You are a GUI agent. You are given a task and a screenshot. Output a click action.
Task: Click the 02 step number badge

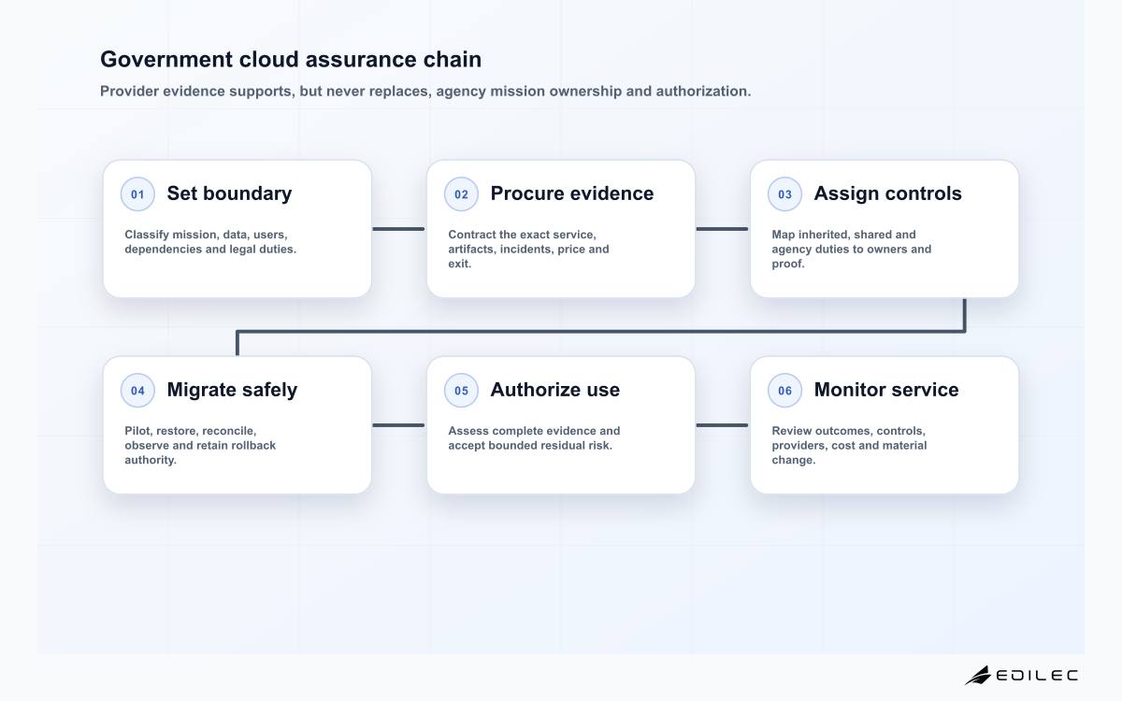461,194
